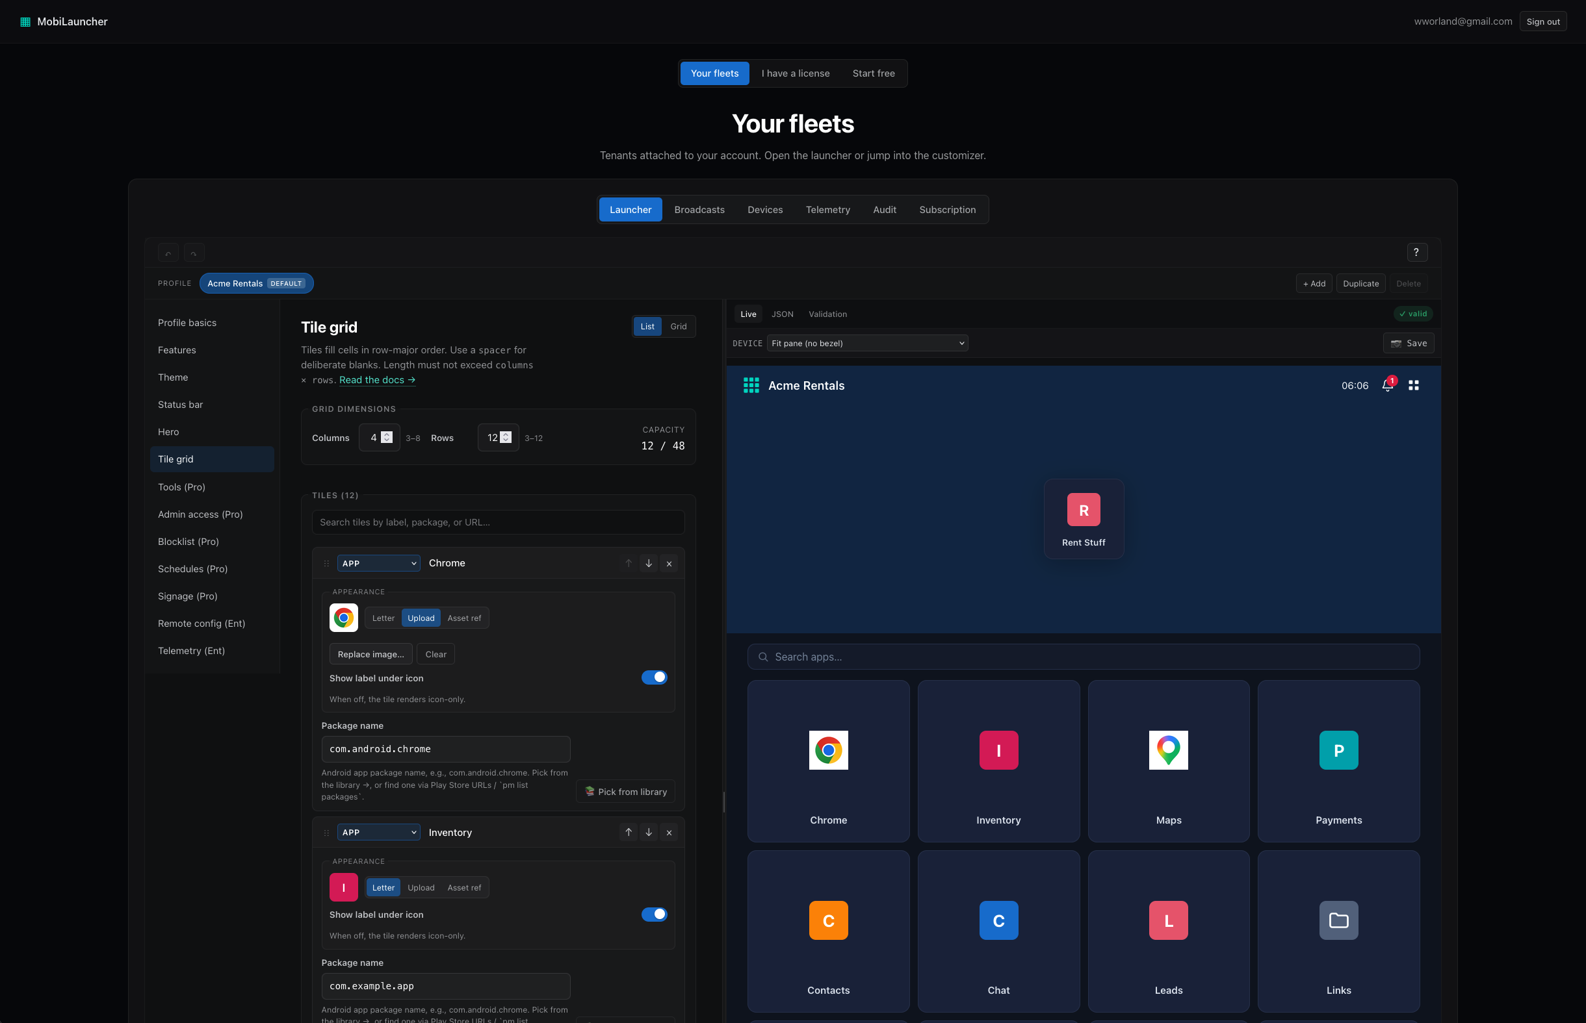Switch tile view to List
The height and width of the screenshot is (1023, 1586).
pos(647,326)
